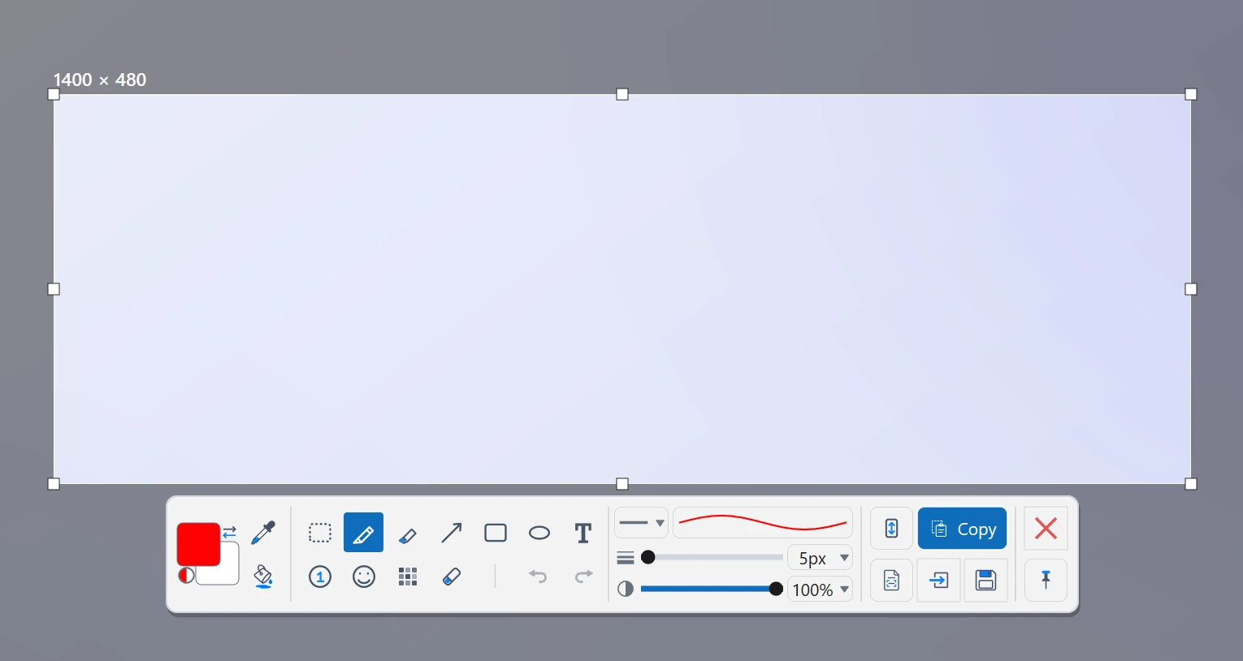This screenshot has height=661, width=1243.
Task: Pin the capture to the screen
Action: click(x=1046, y=580)
